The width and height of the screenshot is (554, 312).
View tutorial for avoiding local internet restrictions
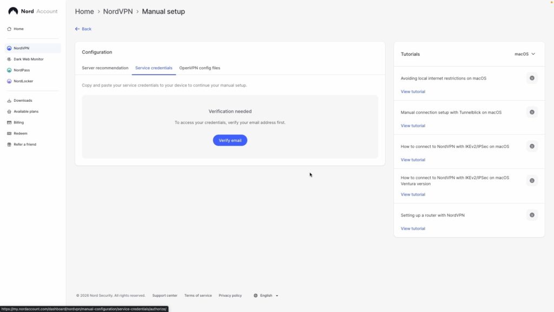[x=413, y=92]
